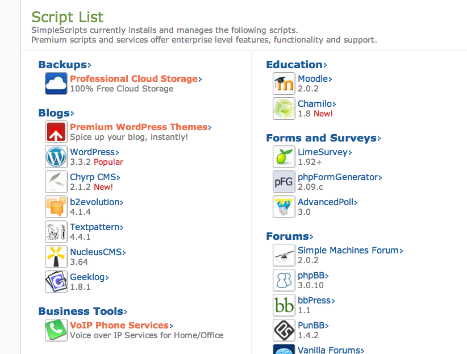Screen dimensions: 467x354
Task: Open the Professional Cloud Storage link
Action: [x=136, y=78]
